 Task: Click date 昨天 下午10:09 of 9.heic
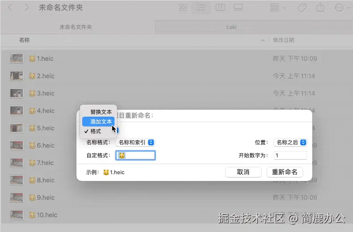[x=295, y=197]
